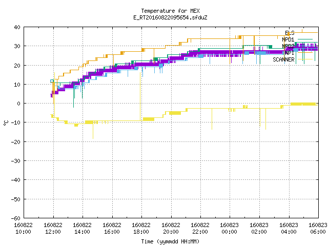Click the °C y-axis unit label
The width and height of the screenshot is (328, 246).
click(6, 123)
